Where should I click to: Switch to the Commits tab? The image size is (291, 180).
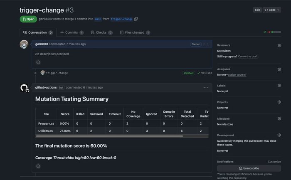pos(72,32)
